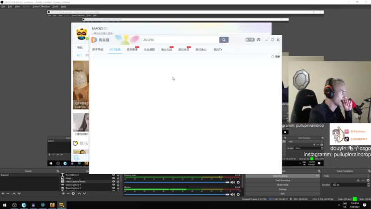Open Fade transition dropdown
Image resolution: width=371 pixels, height=209 pixels.
(x=345, y=176)
